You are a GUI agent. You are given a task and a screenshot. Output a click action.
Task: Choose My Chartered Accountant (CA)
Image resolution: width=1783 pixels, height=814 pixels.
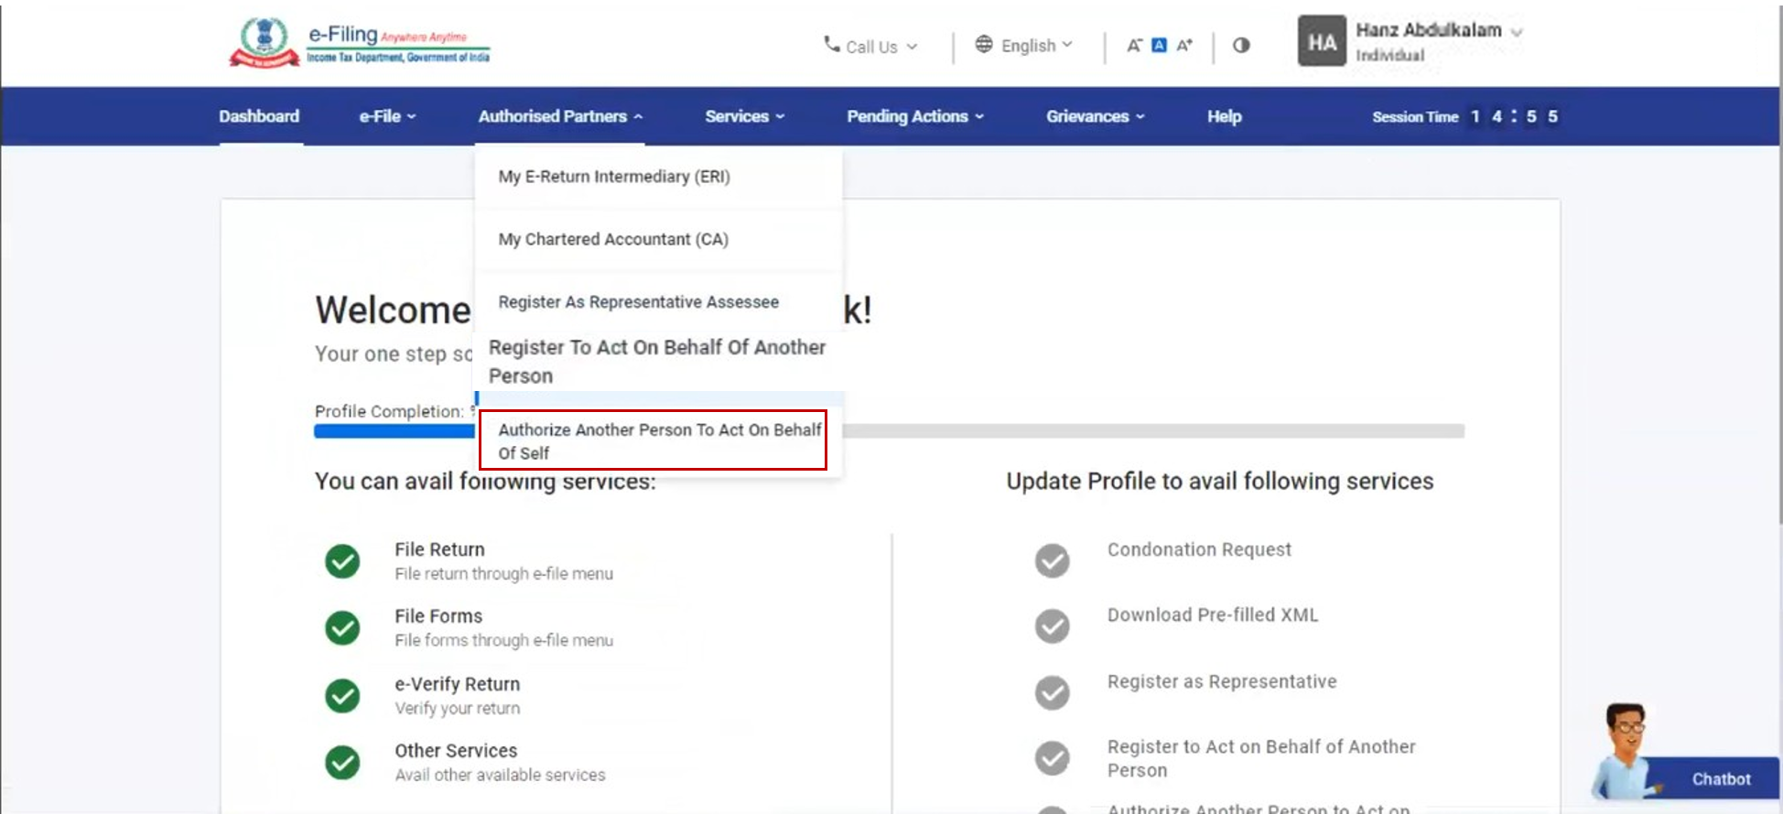[613, 239]
